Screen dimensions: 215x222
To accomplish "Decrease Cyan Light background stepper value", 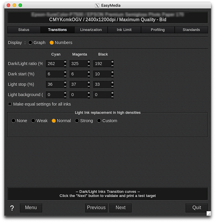I will point(65,97).
